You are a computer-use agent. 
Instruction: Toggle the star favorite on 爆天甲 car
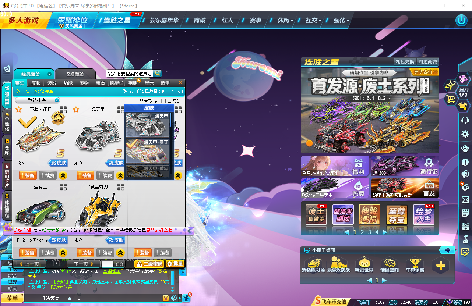[76, 109]
